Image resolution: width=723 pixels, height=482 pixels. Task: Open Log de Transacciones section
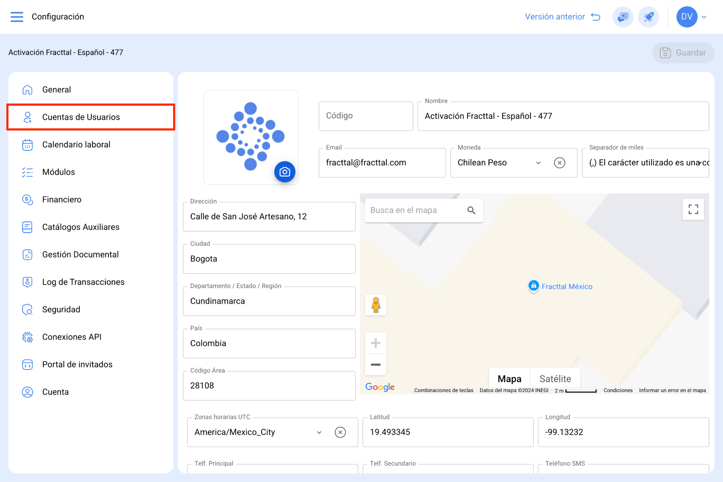[x=91, y=282]
